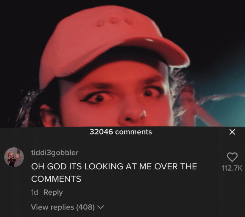Screen dimensions: 245x217
Task: Click the 1d timestamp on the comment
Action: [x=35, y=192]
